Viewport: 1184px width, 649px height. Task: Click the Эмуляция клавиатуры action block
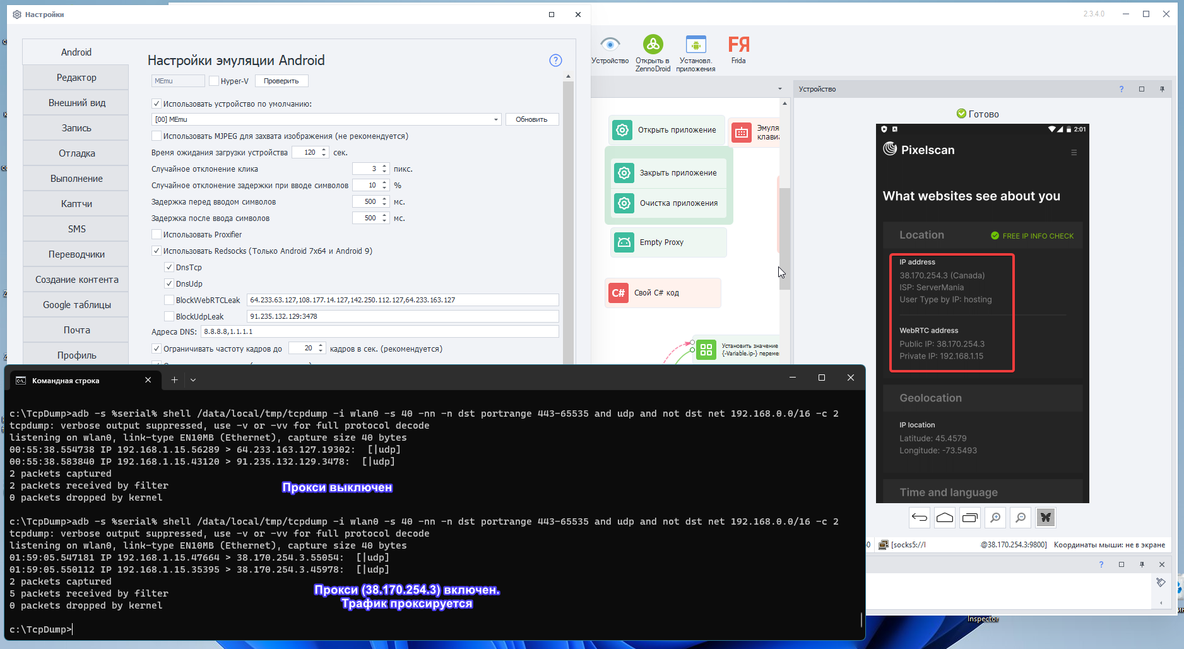click(x=754, y=133)
